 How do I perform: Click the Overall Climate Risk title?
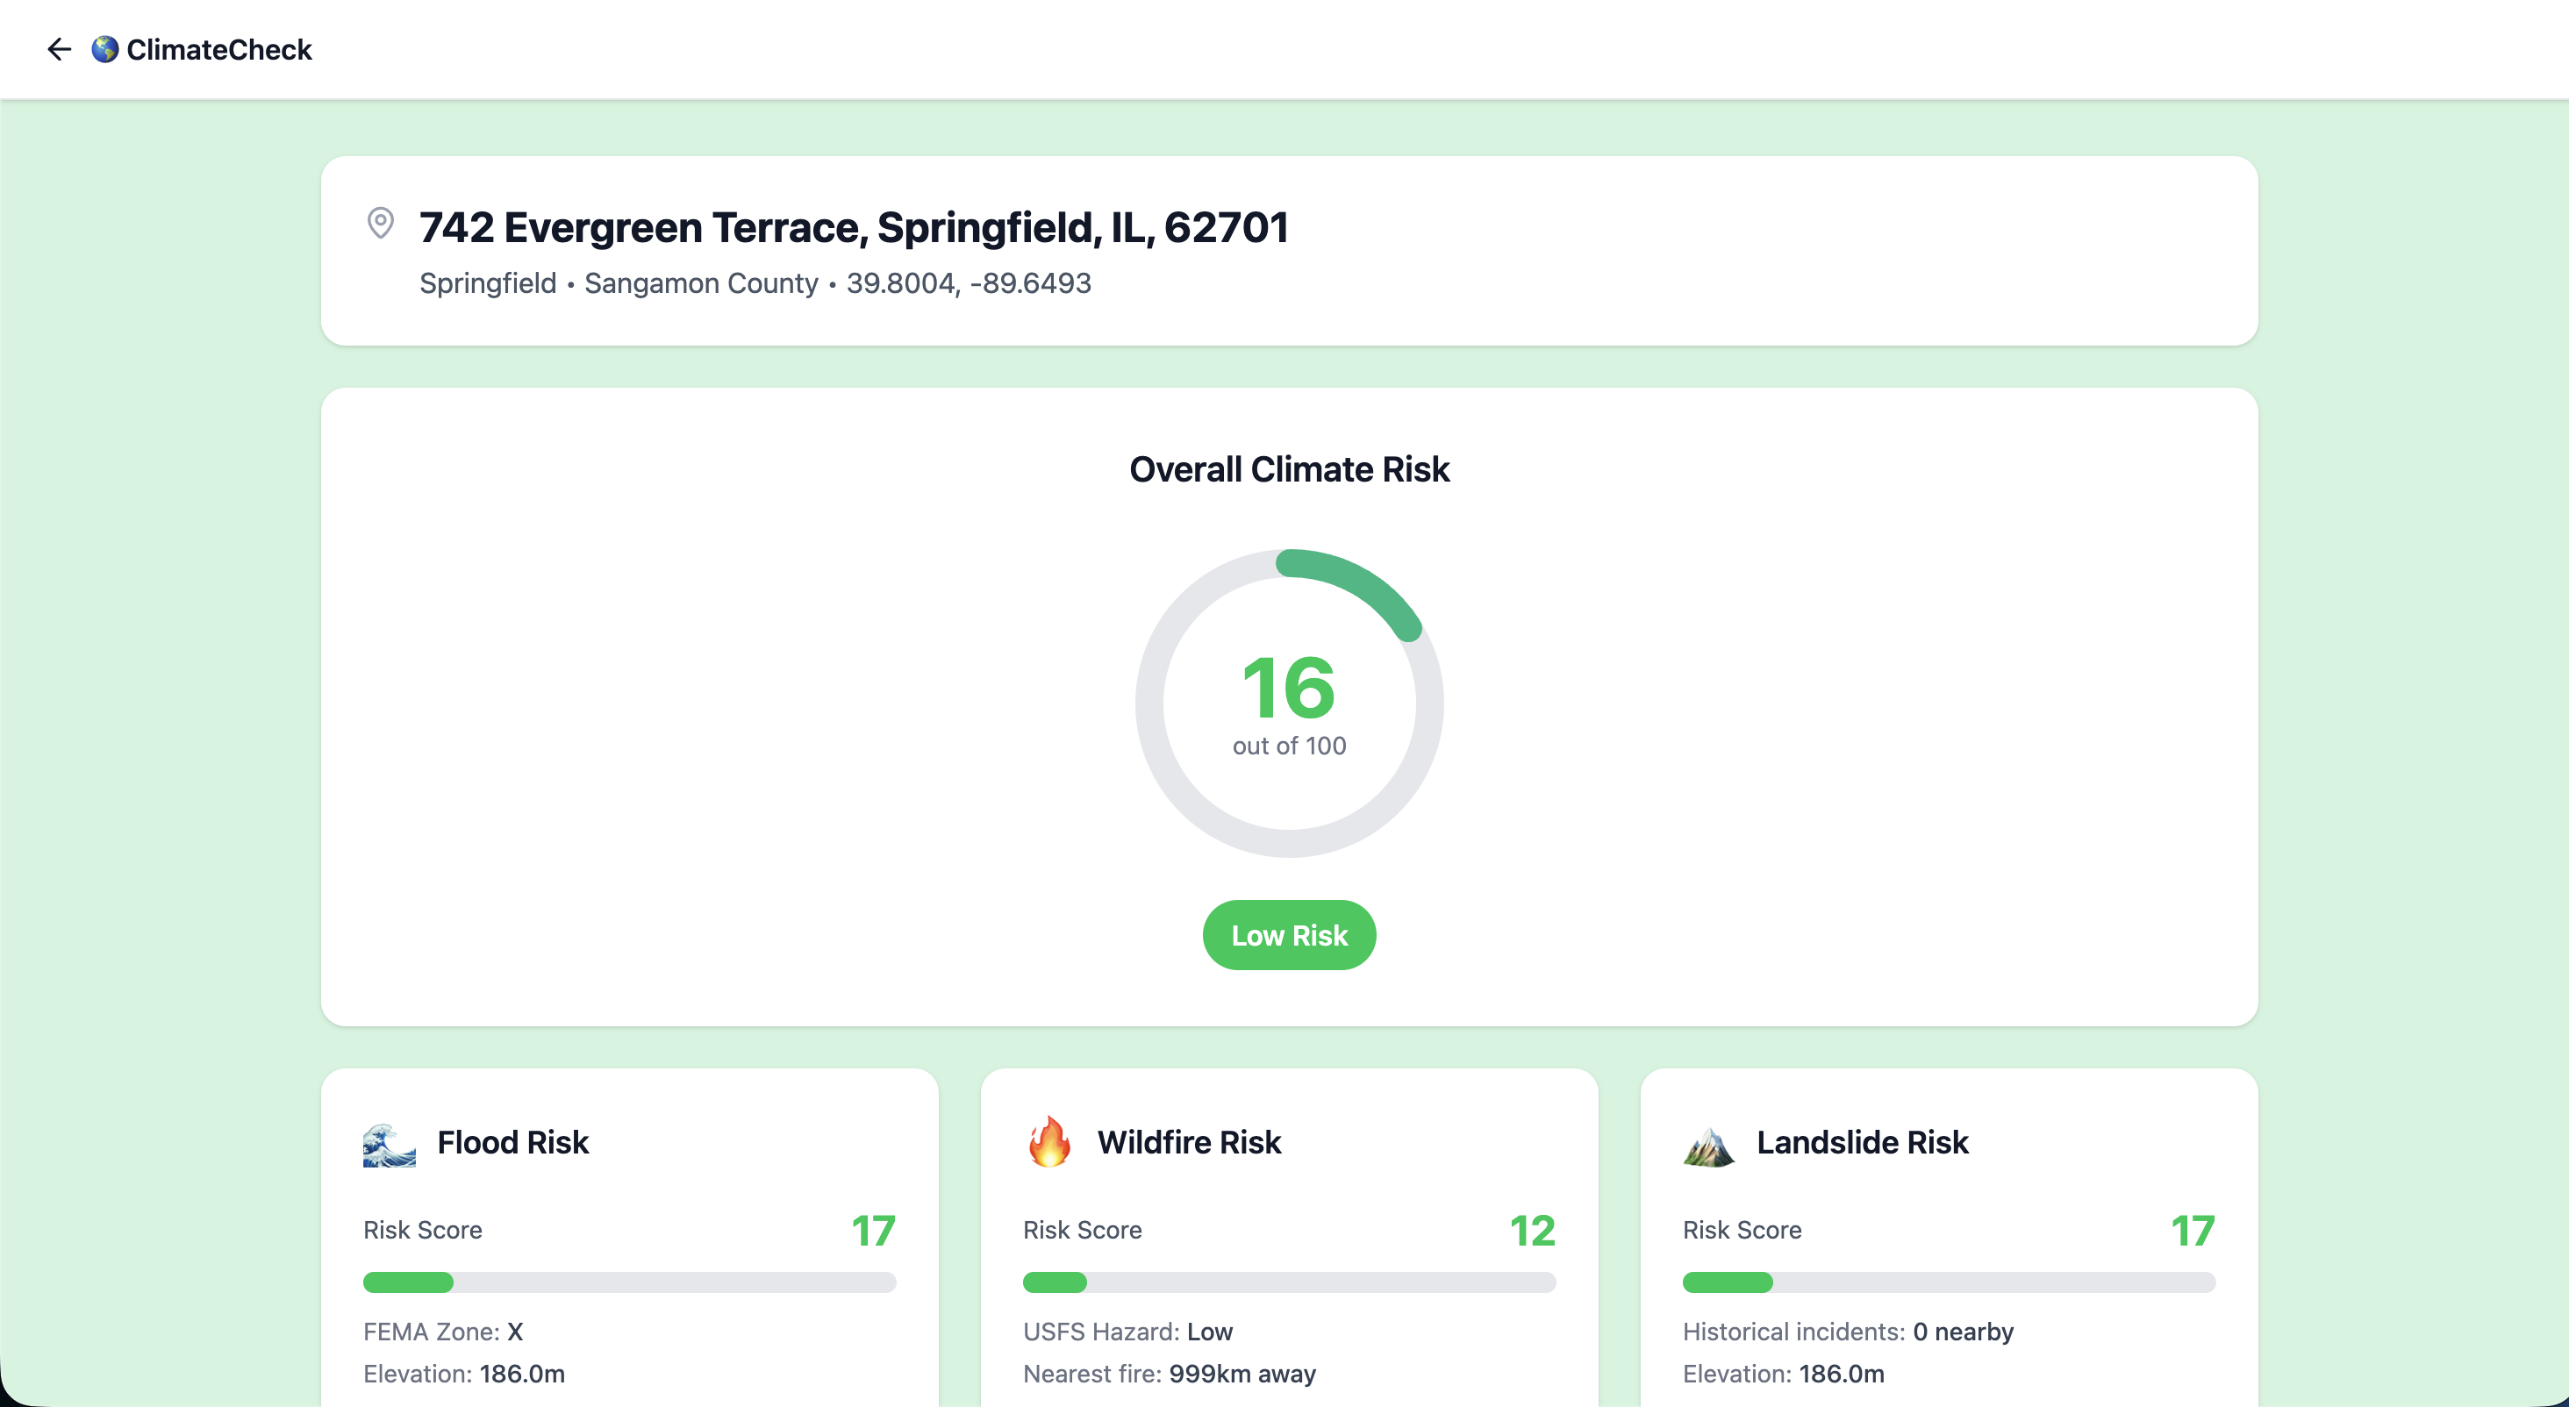click(1289, 468)
